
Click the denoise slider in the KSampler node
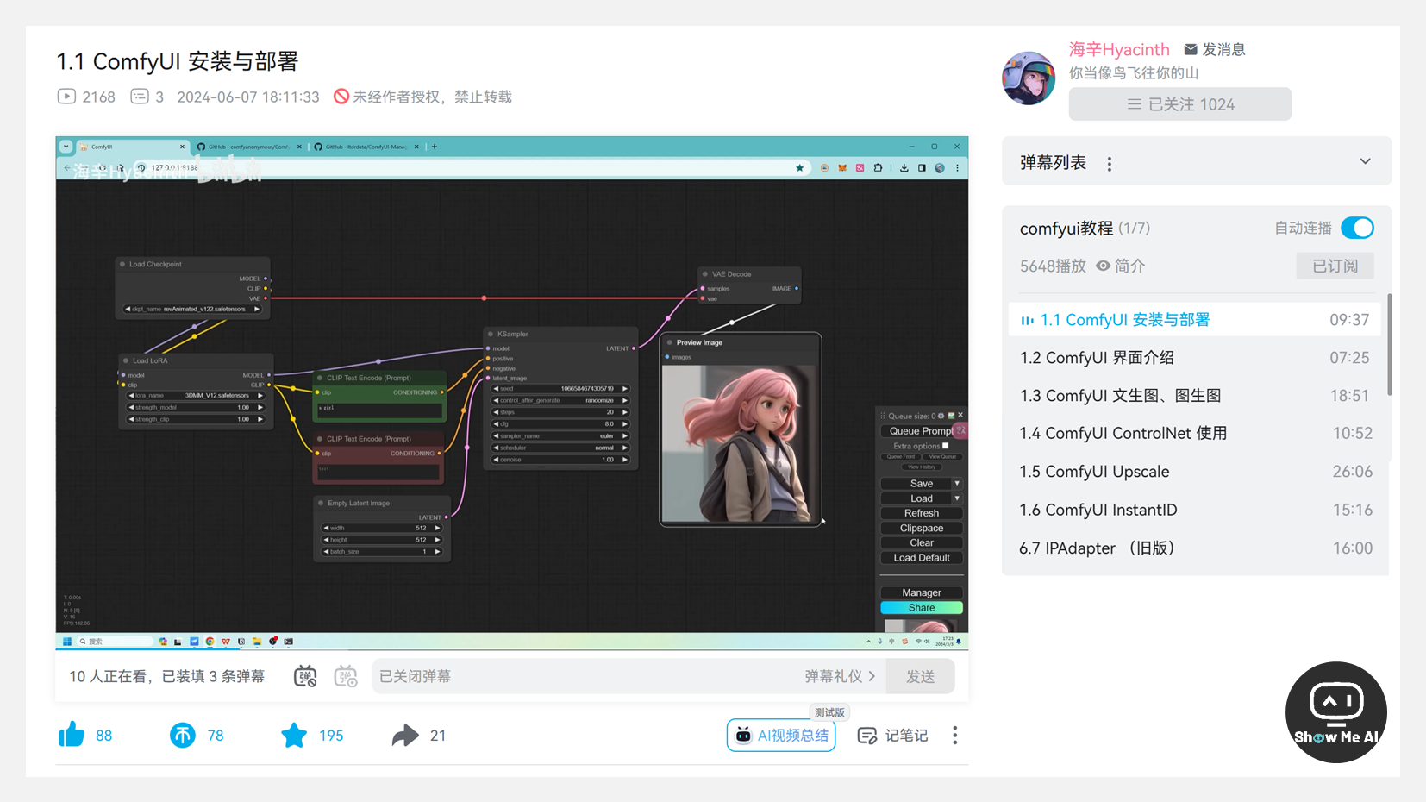[559, 460]
